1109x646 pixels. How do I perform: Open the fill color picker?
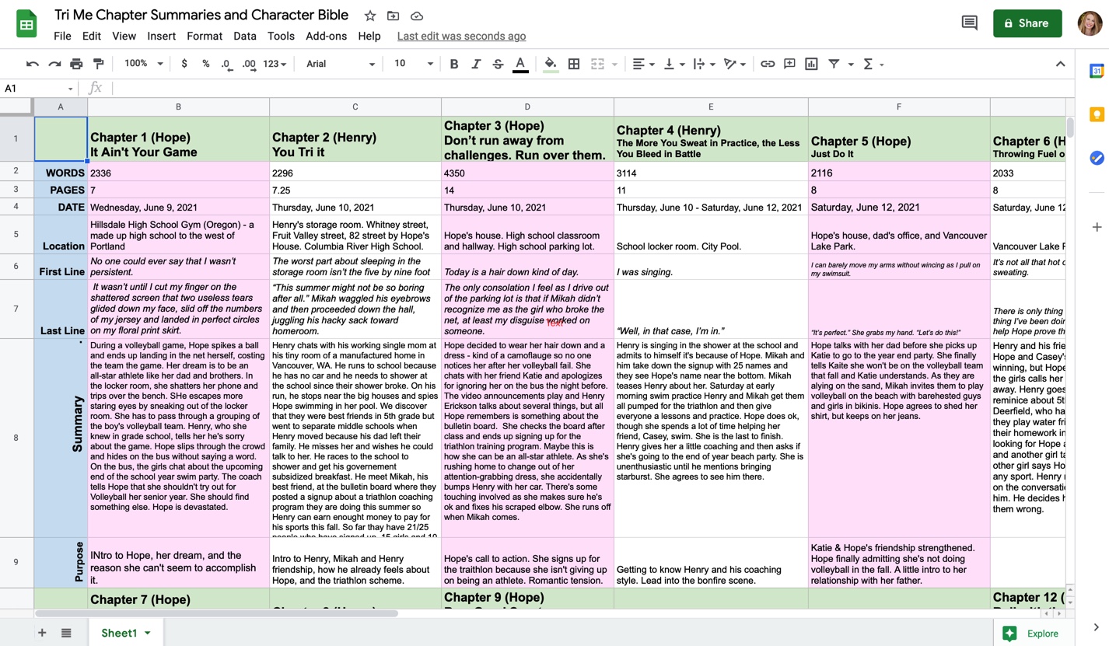point(551,64)
